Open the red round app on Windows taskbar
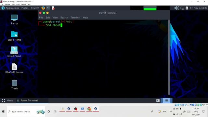 point(76,109)
